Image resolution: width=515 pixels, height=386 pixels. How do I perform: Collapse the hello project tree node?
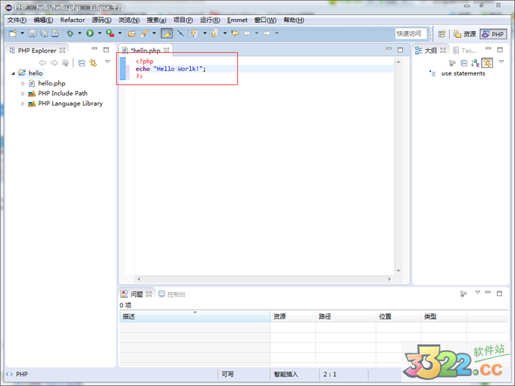(x=13, y=73)
